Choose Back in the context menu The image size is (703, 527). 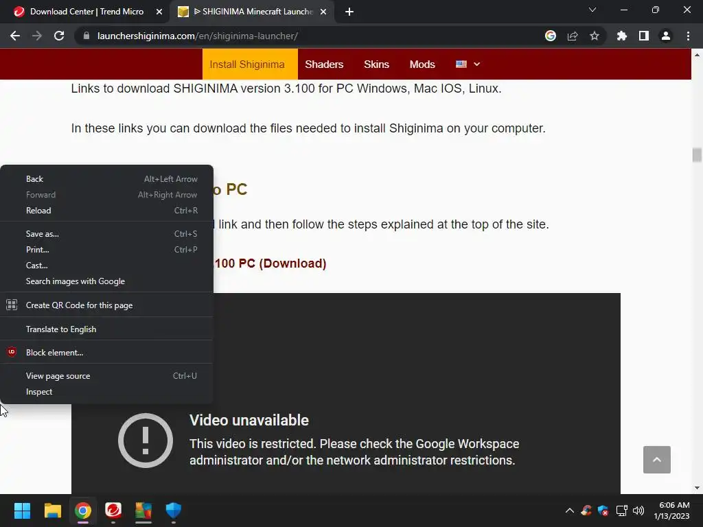[106, 179]
